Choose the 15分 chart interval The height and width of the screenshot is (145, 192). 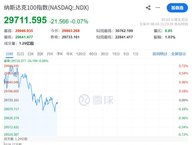116,54
